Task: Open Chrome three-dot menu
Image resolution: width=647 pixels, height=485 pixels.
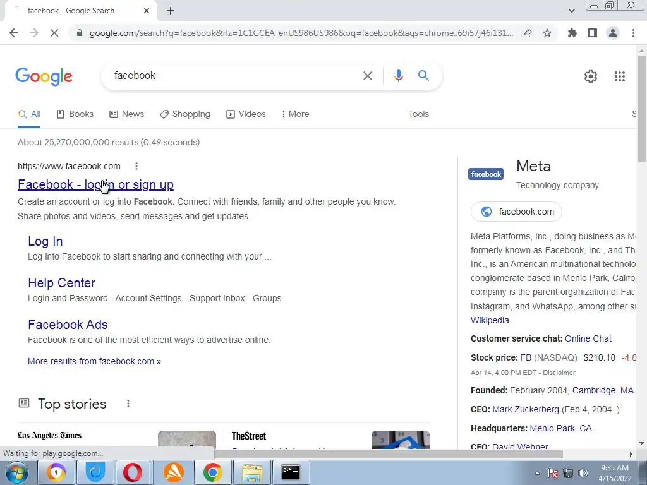Action: tap(633, 33)
